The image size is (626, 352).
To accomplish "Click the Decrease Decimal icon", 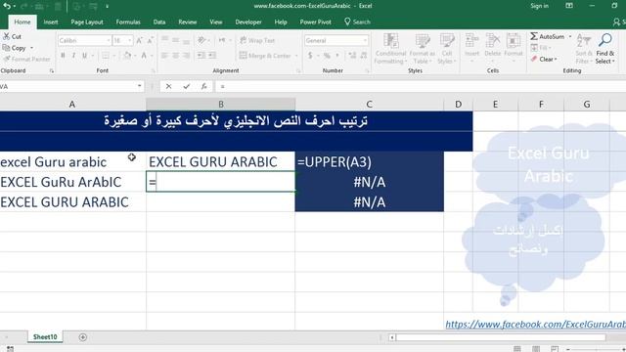I will (x=363, y=56).
